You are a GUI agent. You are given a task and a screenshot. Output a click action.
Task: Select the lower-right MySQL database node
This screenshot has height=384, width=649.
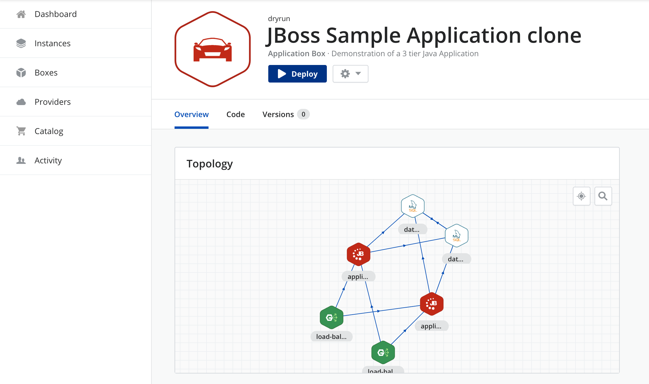point(457,236)
